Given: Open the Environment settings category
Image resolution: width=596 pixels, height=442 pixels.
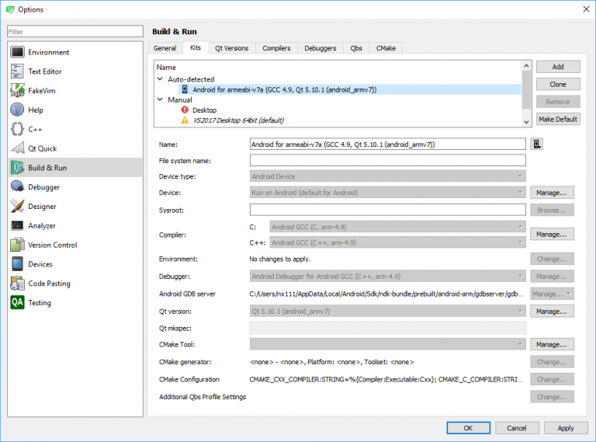Looking at the screenshot, I should tap(75, 52).
